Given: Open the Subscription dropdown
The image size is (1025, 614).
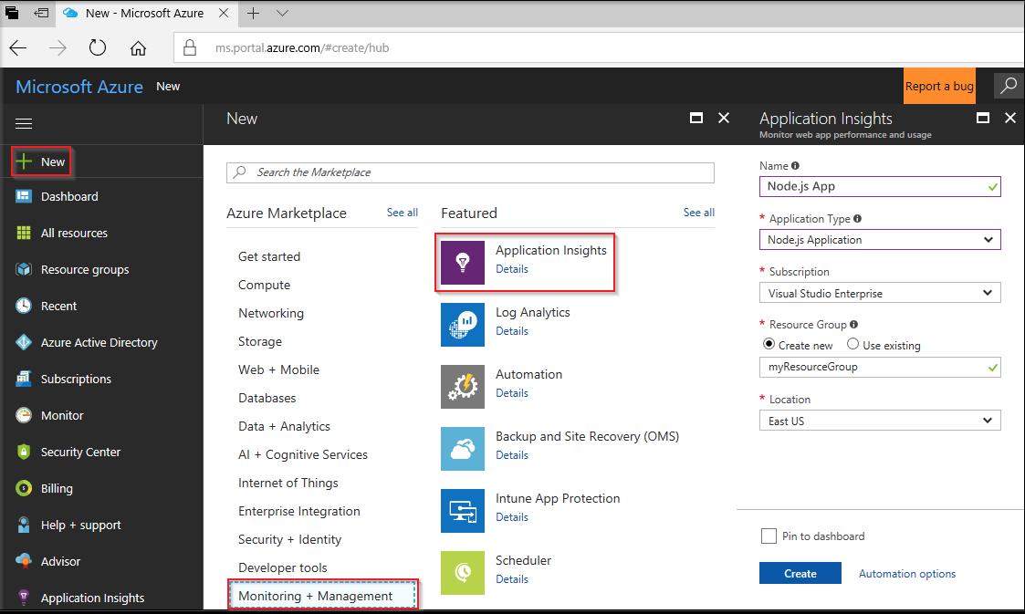Looking at the screenshot, I should [880, 293].
